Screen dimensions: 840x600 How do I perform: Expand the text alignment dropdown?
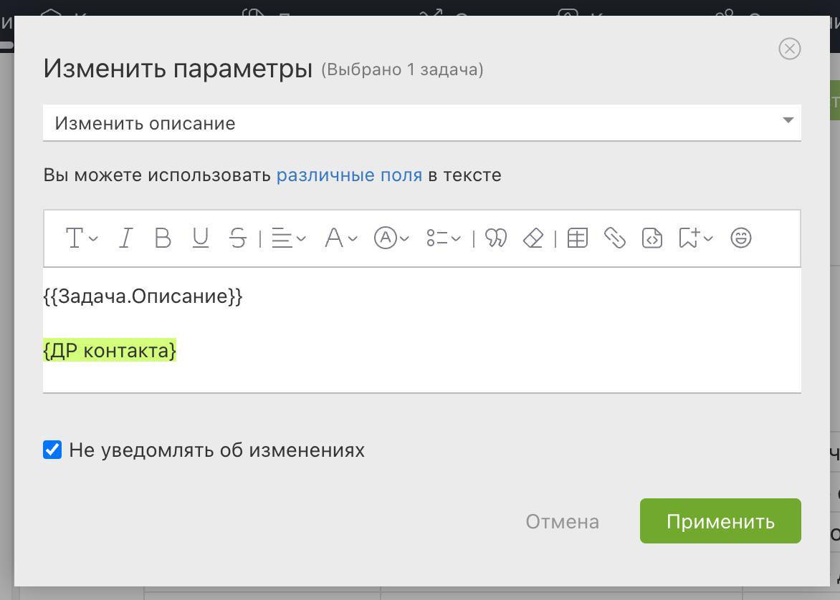click(289, 238)
